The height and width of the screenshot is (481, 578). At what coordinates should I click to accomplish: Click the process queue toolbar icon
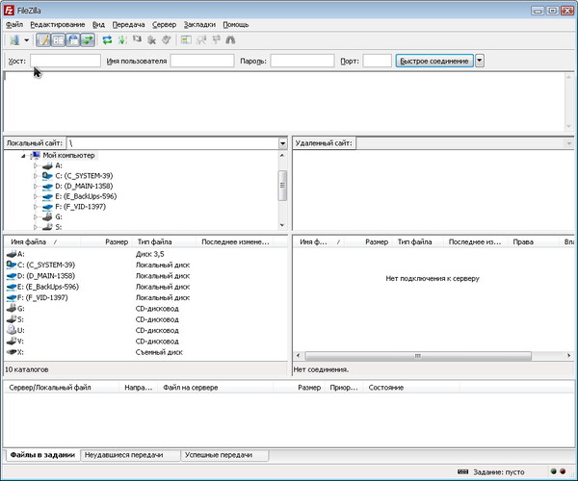point(122,40)
